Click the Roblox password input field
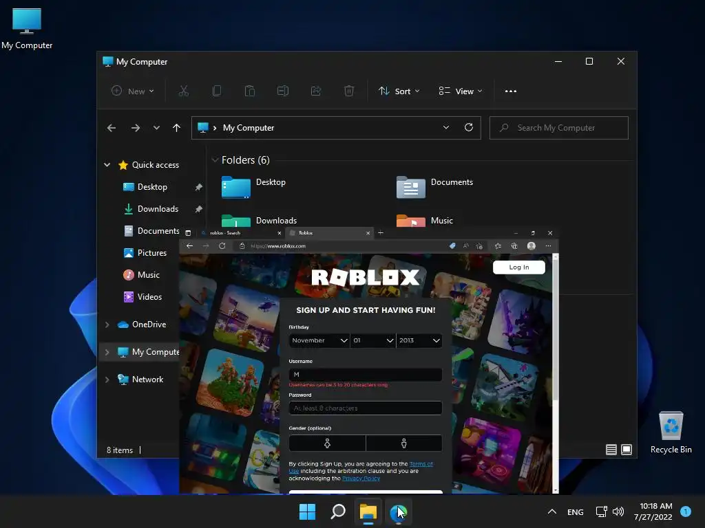 point(365,408)
